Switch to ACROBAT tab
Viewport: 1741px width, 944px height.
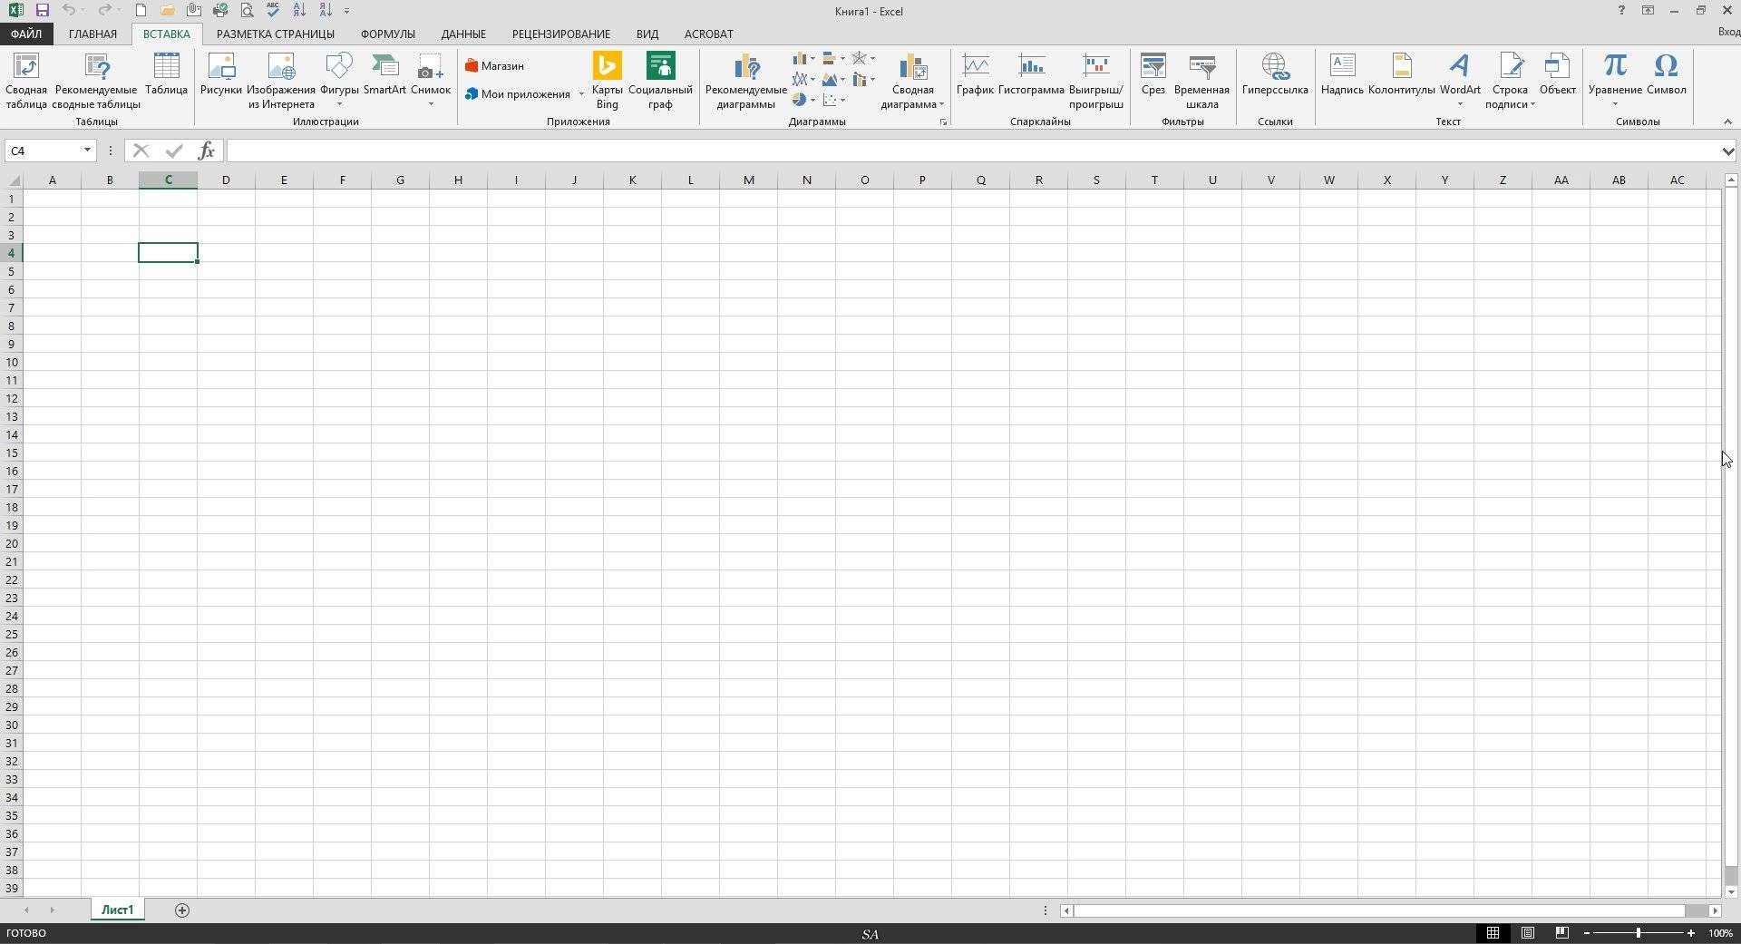[709, 34]
